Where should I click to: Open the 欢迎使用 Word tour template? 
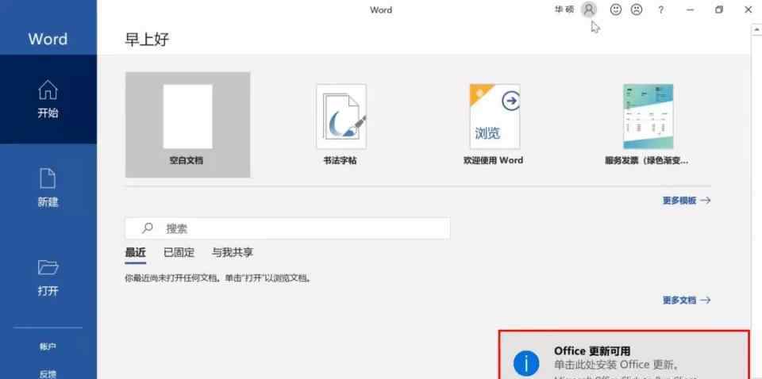pos(495,124)
